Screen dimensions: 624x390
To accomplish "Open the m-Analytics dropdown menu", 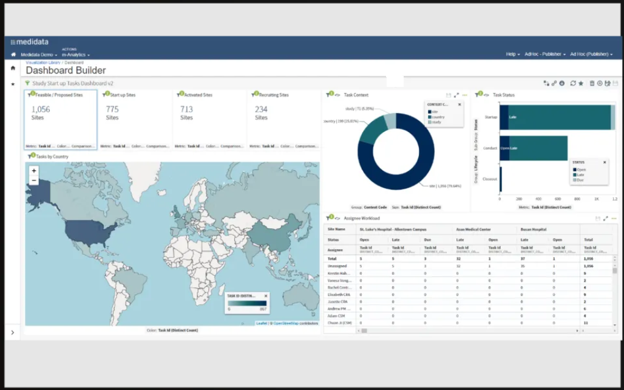I will [75, 55].
